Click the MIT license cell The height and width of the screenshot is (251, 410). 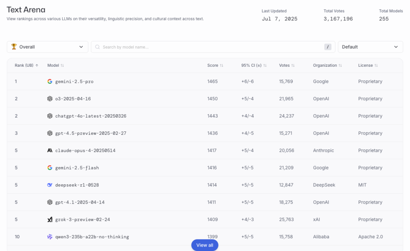tap(362, 185)
